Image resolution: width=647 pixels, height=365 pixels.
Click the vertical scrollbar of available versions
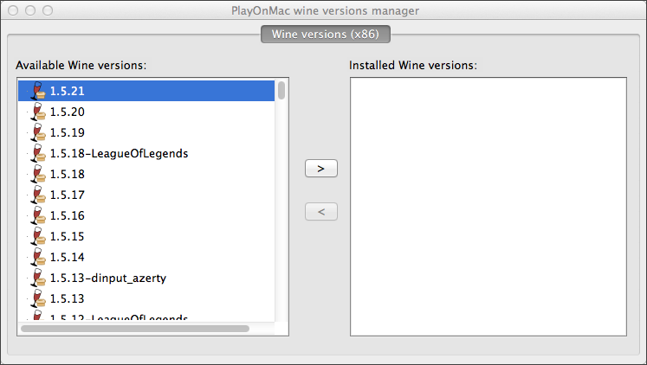(x=282, y=92)
